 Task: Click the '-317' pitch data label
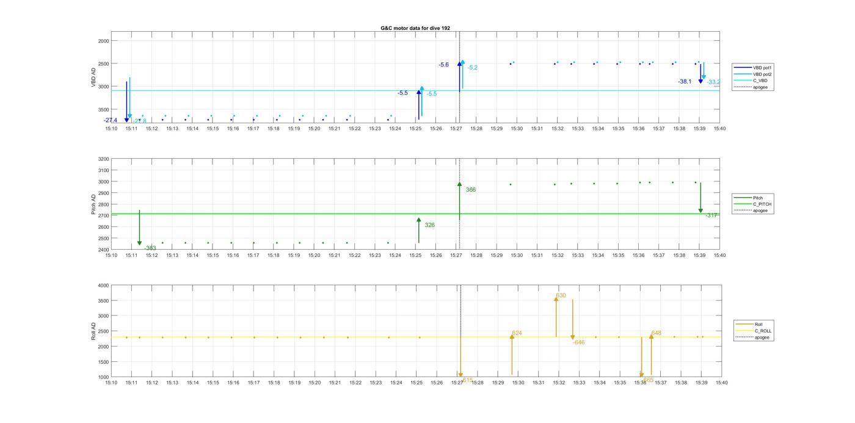[711, 215]
